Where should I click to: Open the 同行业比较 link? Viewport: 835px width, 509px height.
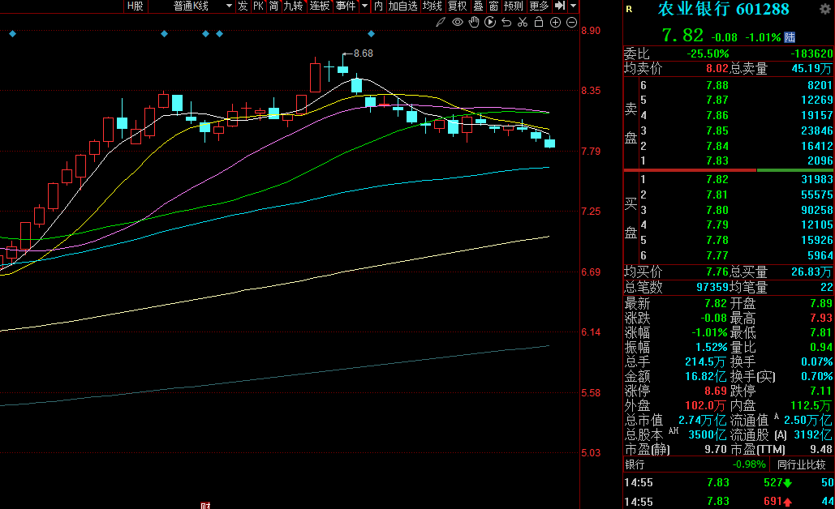click(801, 464)
